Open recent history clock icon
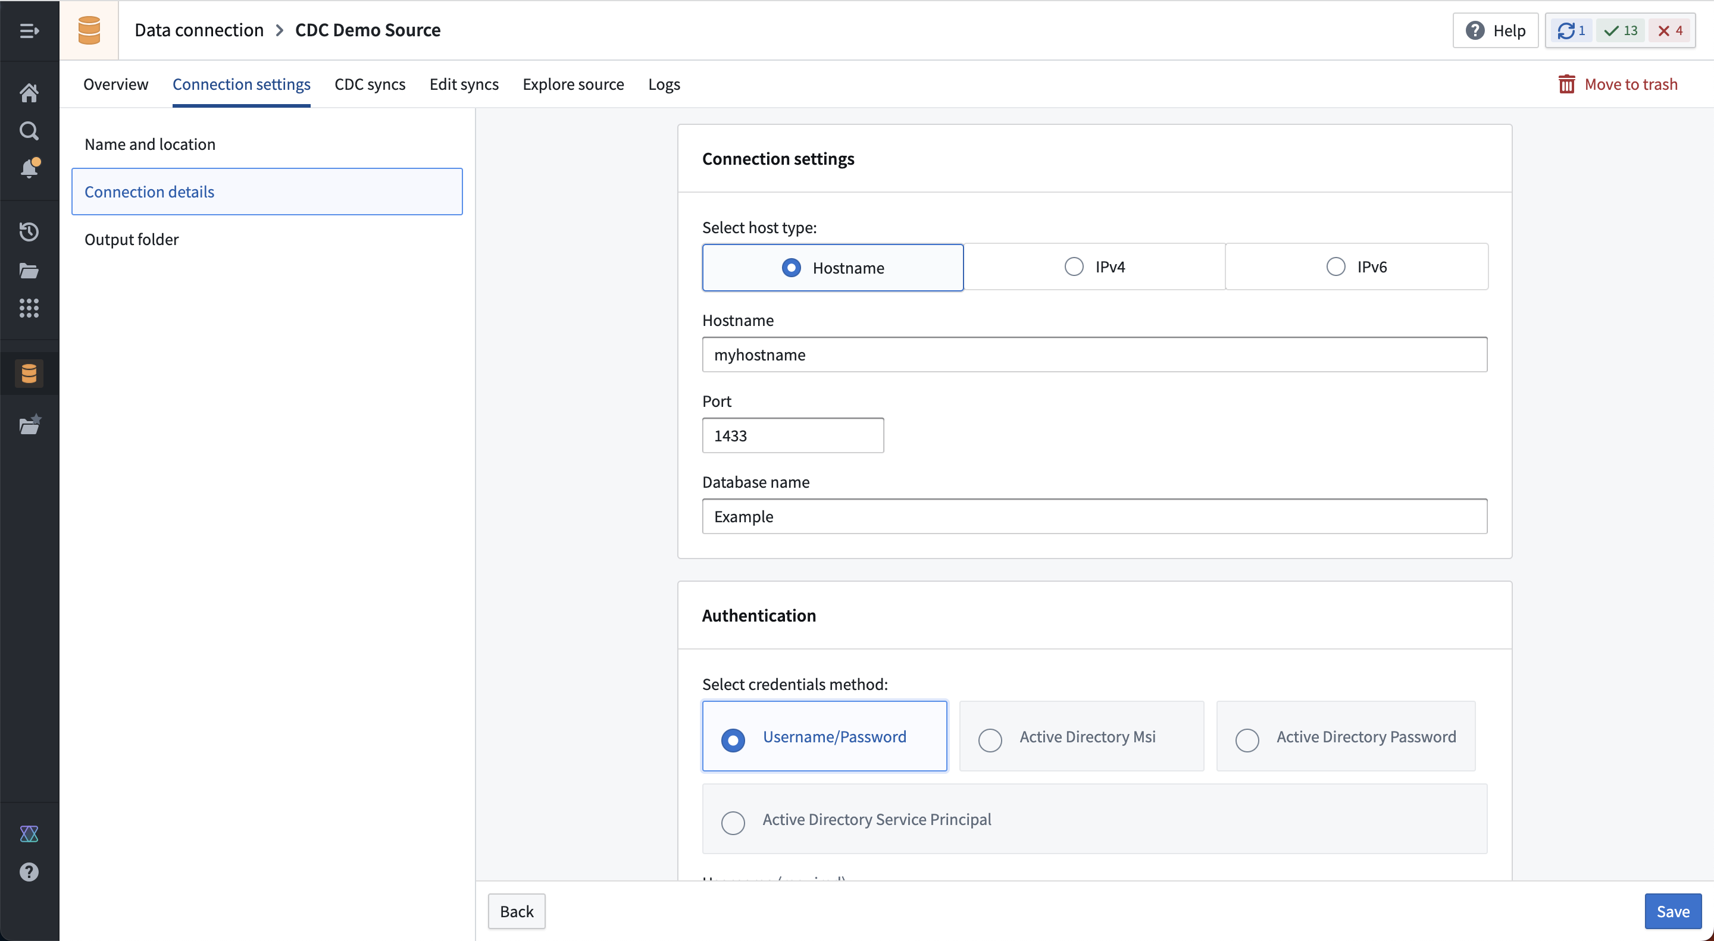This screenshot has height=941, width=1714. pos(29,231)
